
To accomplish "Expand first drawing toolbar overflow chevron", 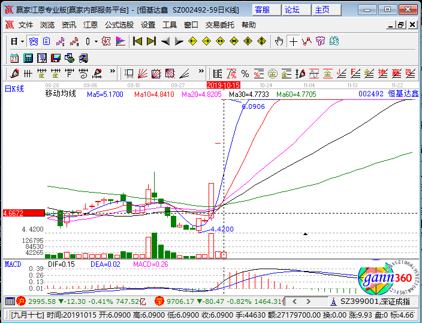I will 113,71.
